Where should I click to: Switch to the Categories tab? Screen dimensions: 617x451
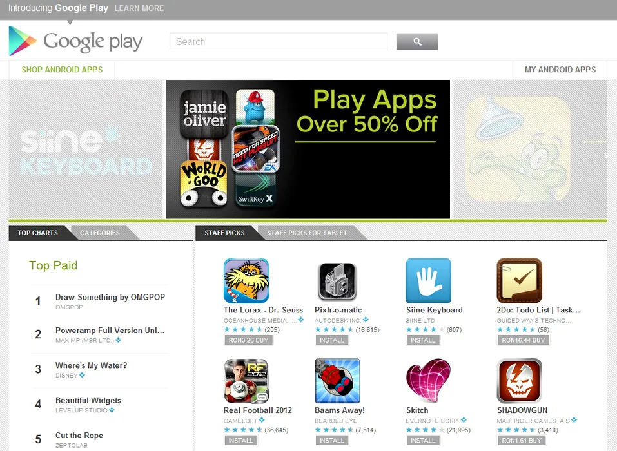[99, 233]
